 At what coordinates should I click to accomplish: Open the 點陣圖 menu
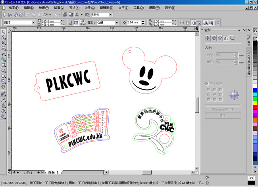point(106,8)
